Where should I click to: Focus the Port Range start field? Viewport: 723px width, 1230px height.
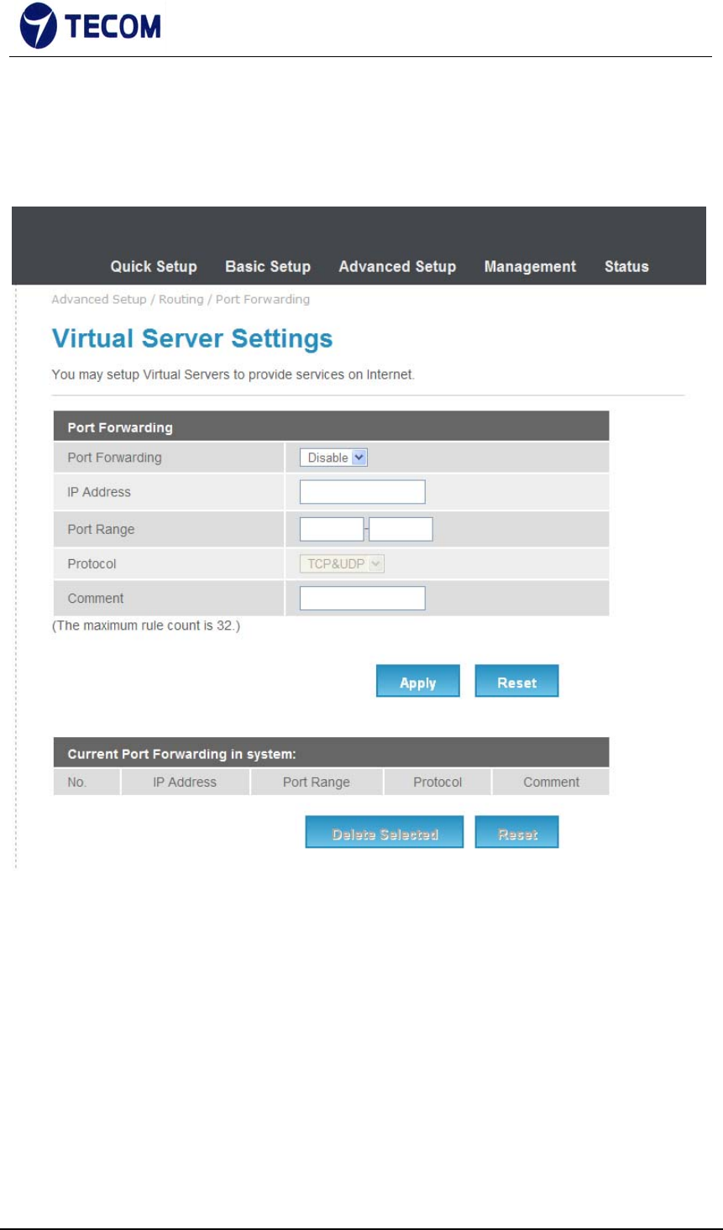coord(332,529)
